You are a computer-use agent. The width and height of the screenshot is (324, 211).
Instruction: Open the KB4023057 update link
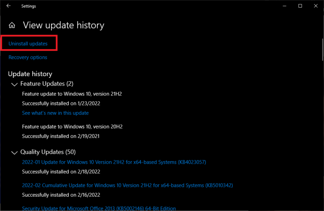(114, 162)
